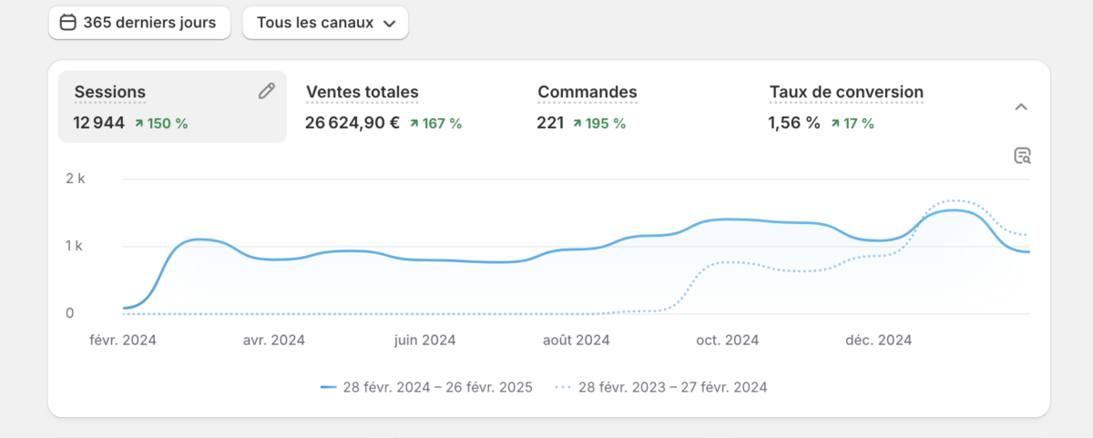Viewport: 1093px width, 438px height.
Task: Toggle the 28 févr. 2023 – 27 févr. 2024 legend
Action: tap(660, 387)
